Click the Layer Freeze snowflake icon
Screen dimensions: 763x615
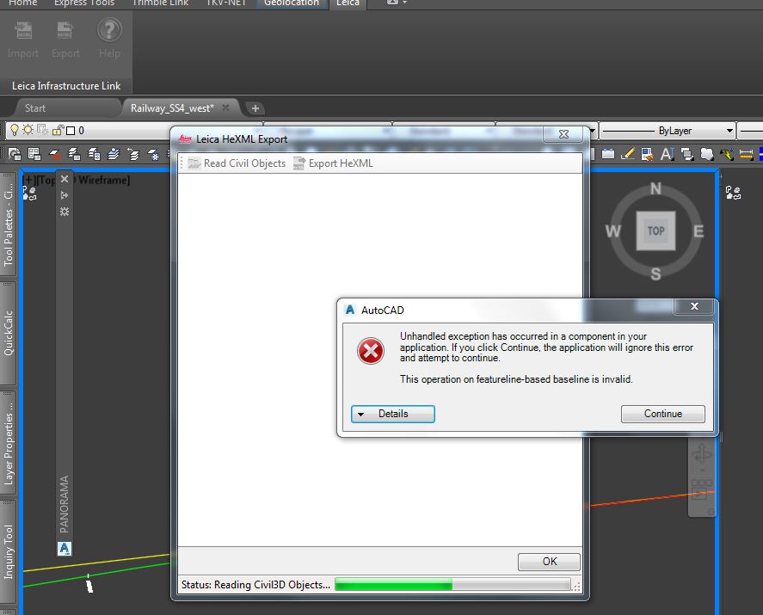click(153, 155)
